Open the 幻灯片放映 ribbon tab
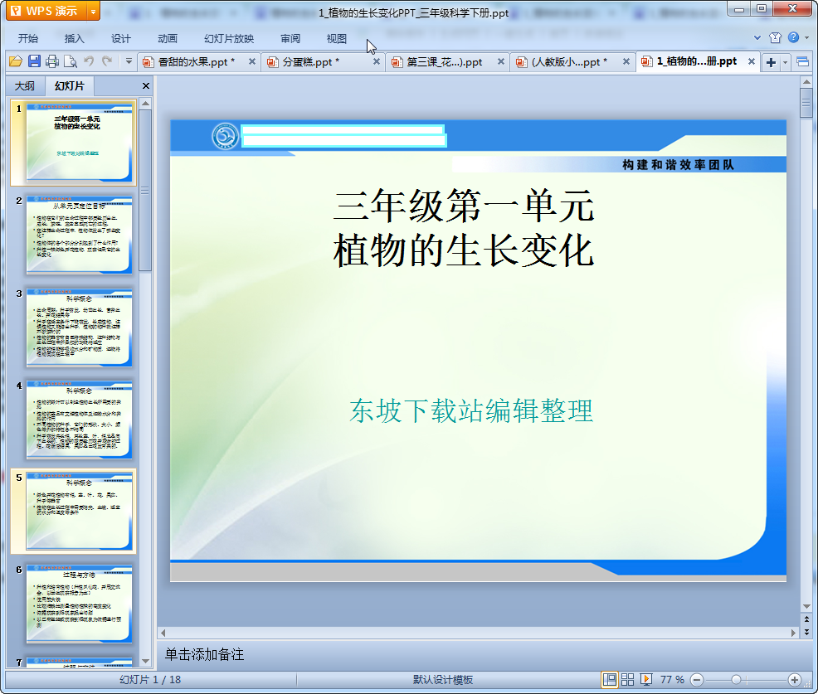 [229, 39]
